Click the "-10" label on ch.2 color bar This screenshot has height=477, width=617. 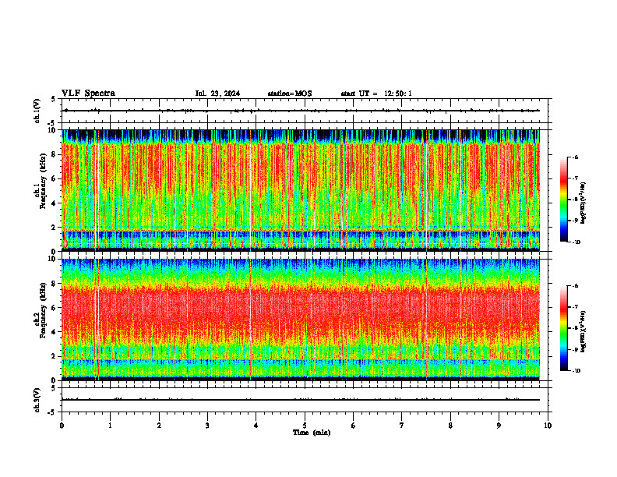(576, 371)
